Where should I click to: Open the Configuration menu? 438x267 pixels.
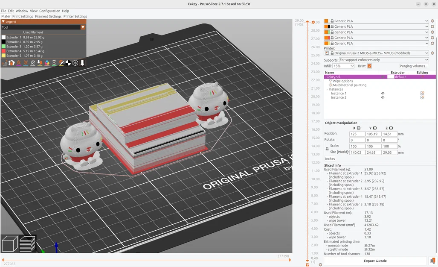[50, 11]
